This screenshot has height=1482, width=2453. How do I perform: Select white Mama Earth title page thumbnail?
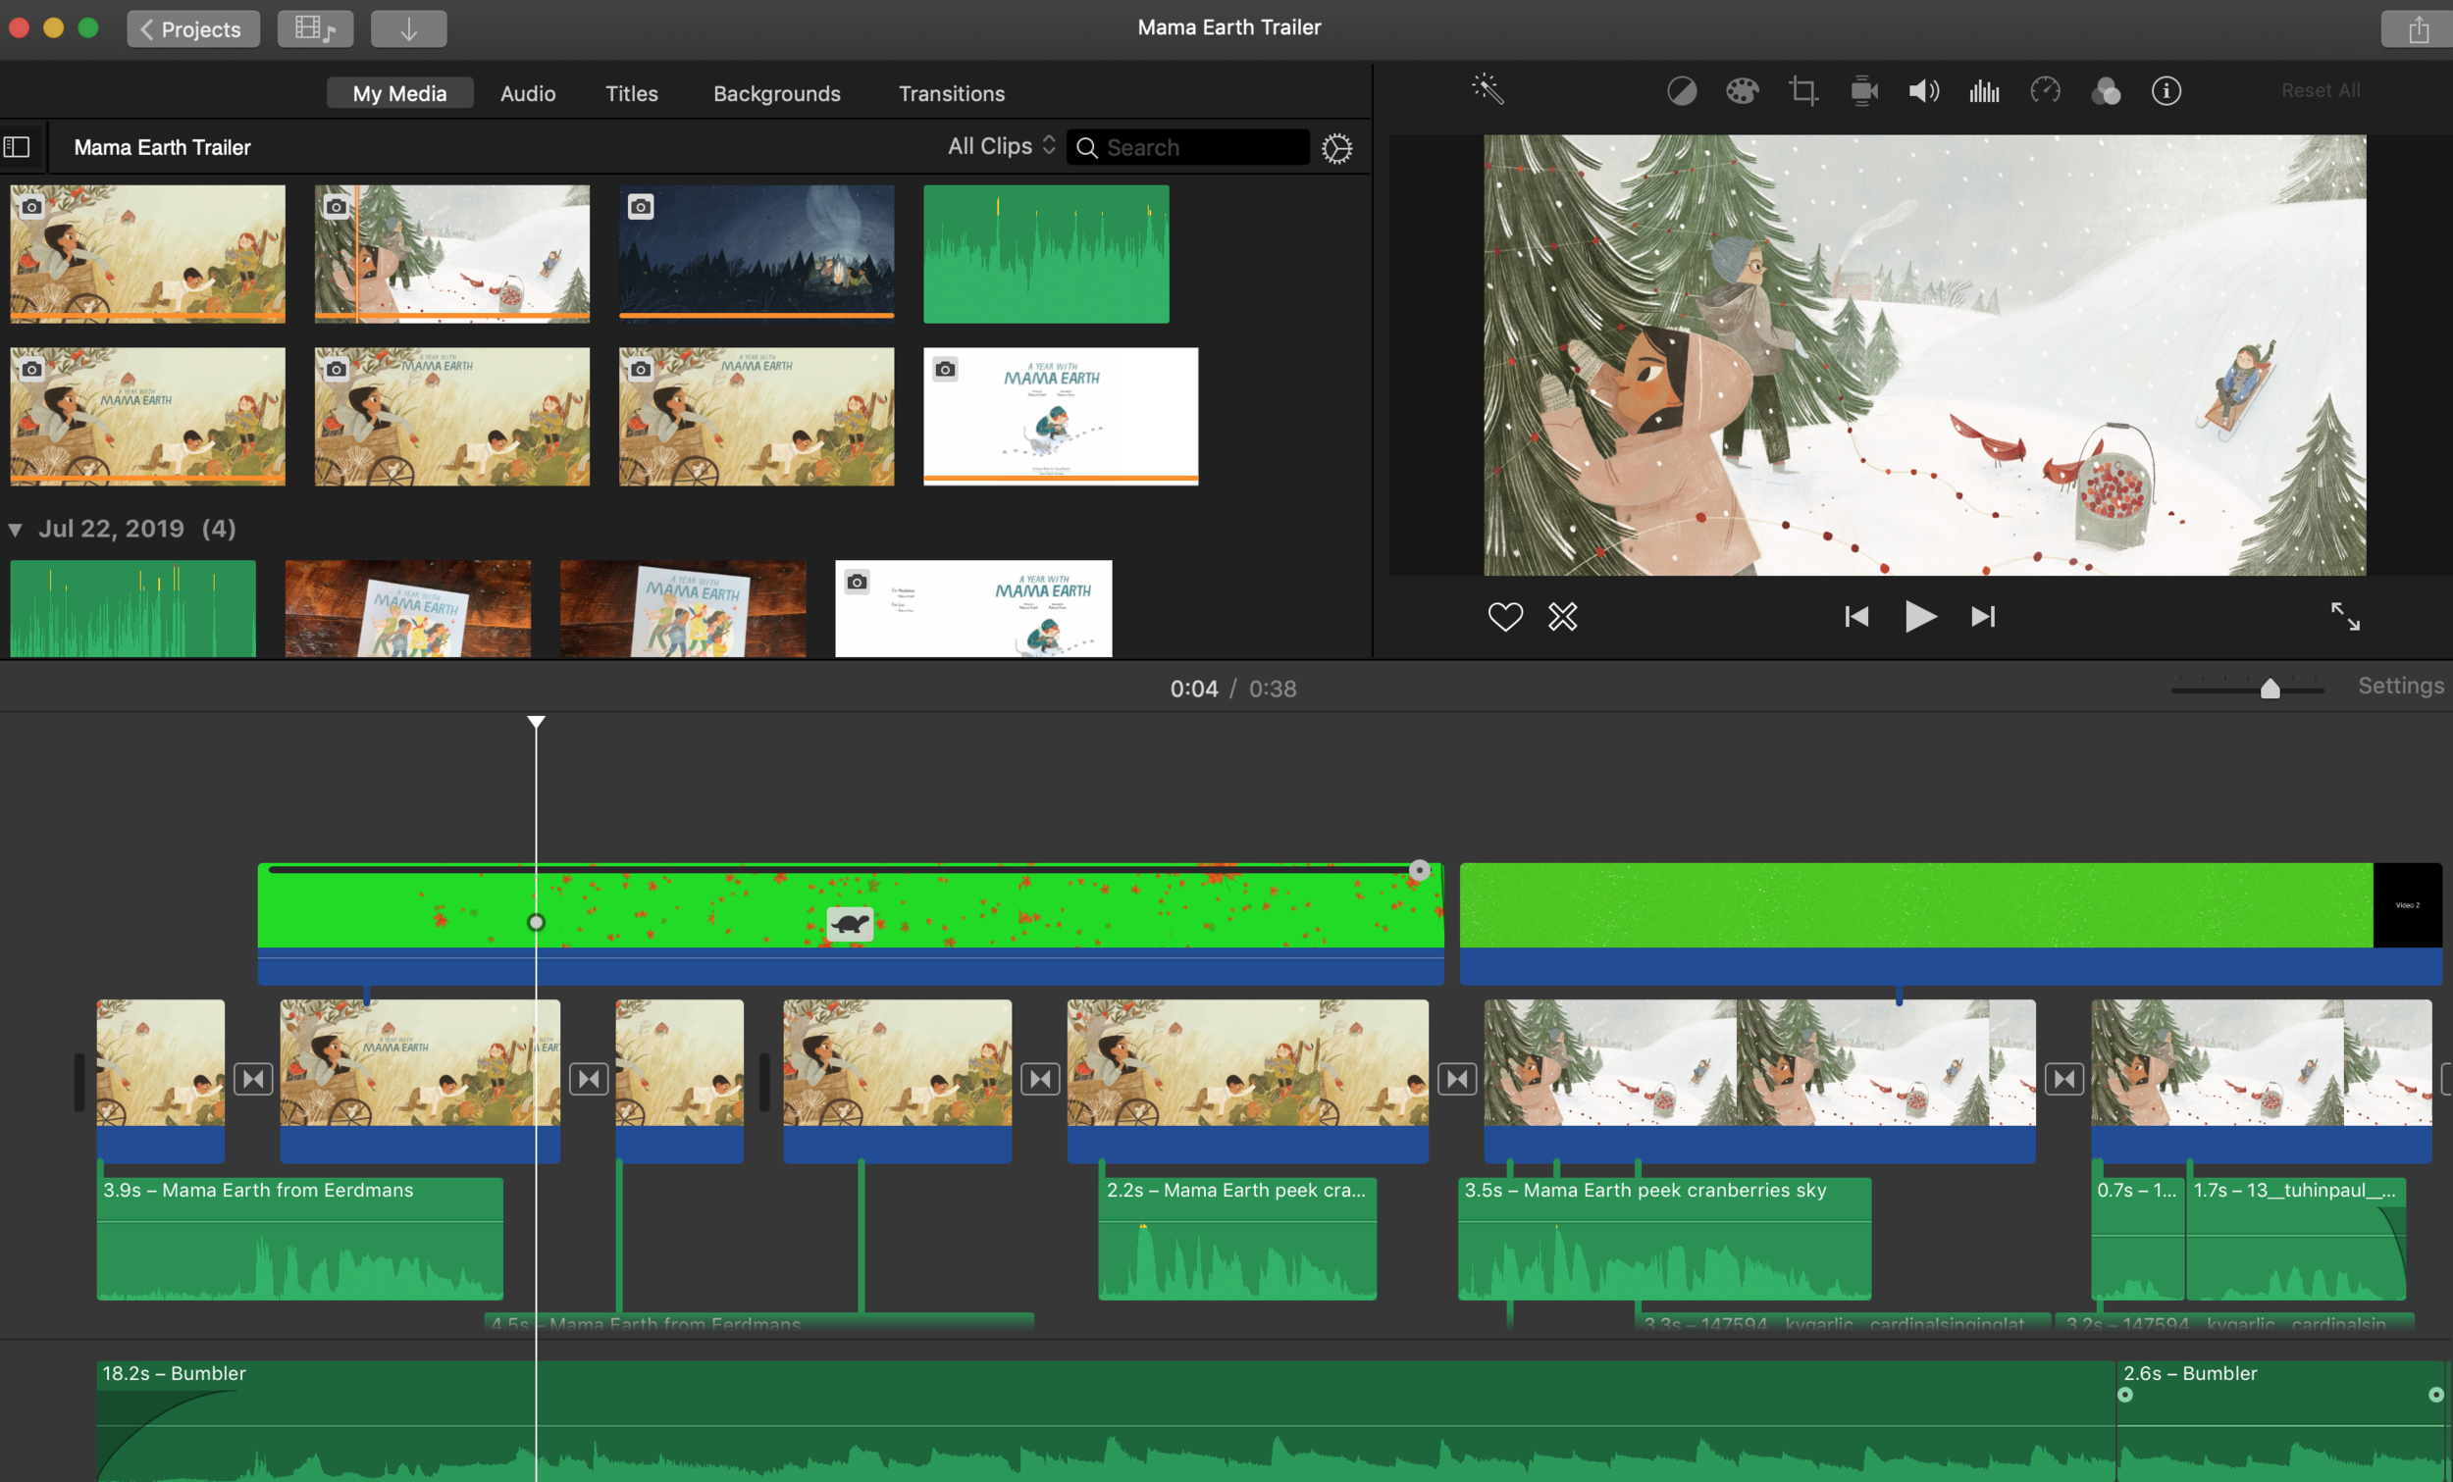click(x=1061, y=416)
